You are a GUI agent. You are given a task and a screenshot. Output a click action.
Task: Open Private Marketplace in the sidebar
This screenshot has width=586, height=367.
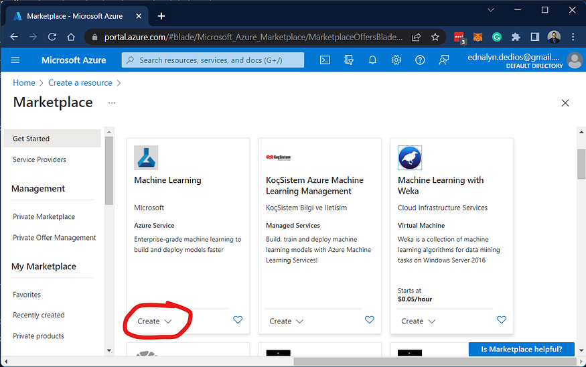(x=44, y=217)
